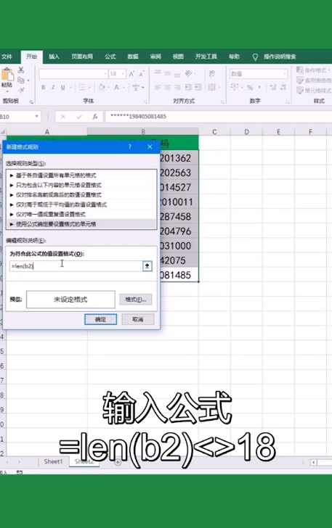Click the Orientation text-angle icon
This screenshot has width=332, height=528.
tap(189, 73)
